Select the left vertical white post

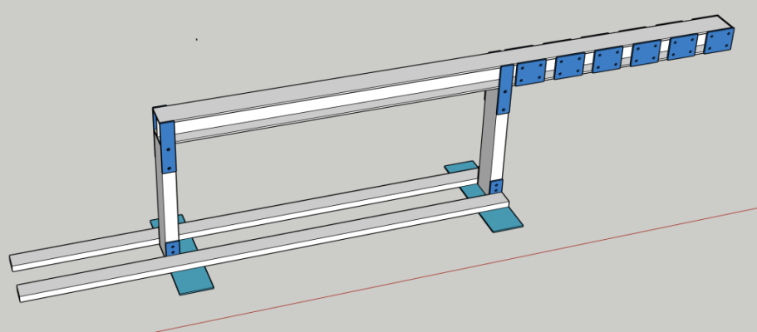[169, 203]
